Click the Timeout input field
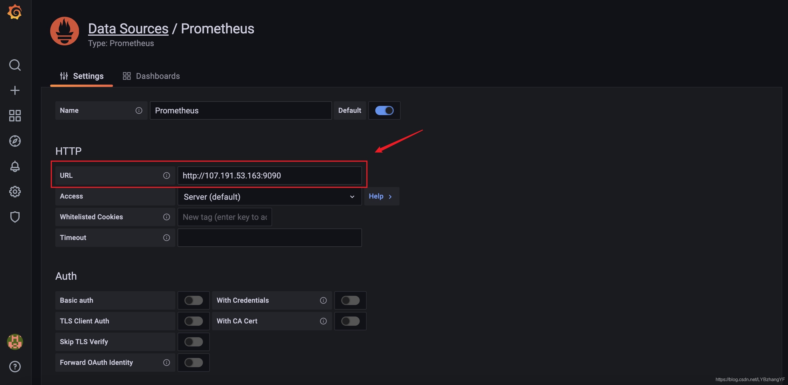Viewport: 788px width, 385px height. (x=269, y=238)
